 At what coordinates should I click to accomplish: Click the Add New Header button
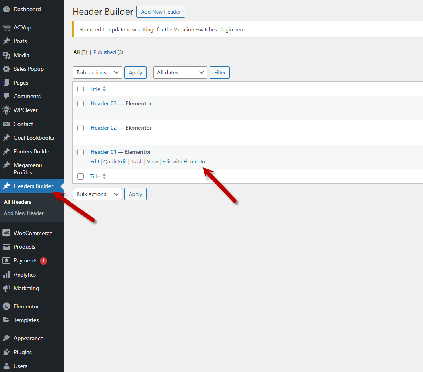click(x=161, y=12)
